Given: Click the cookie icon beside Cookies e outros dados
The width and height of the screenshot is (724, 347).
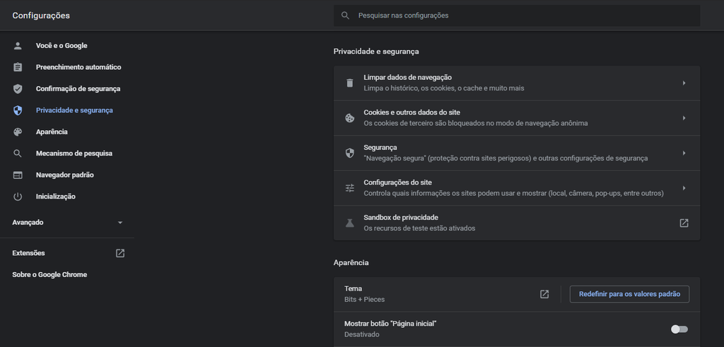Looking at the screenshot, I should [x=349, y=118].
